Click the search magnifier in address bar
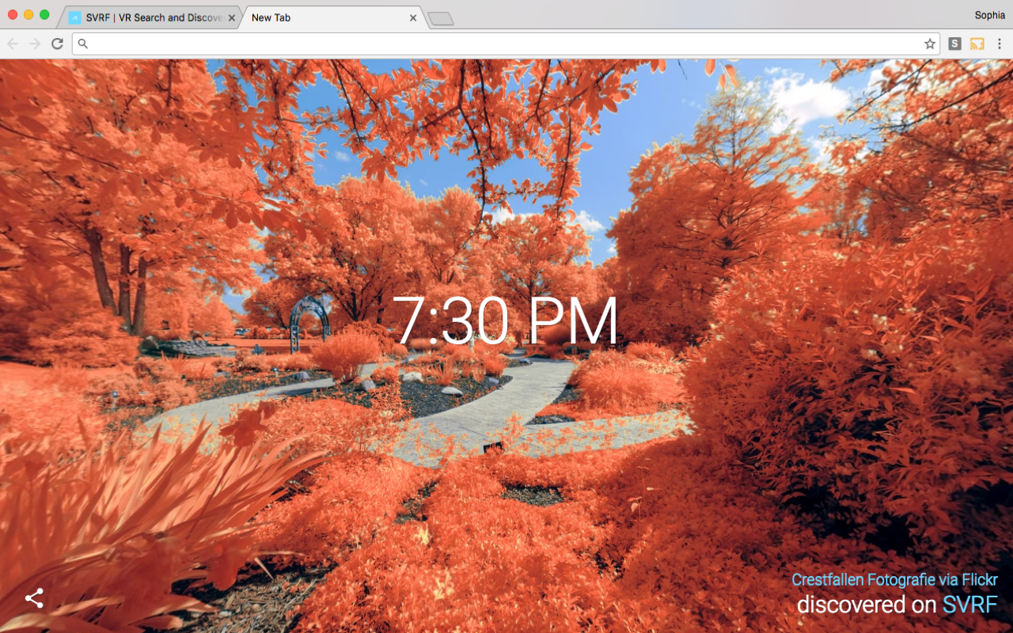The height and width of the screenshot is (633, 1013). coord(83,44)
